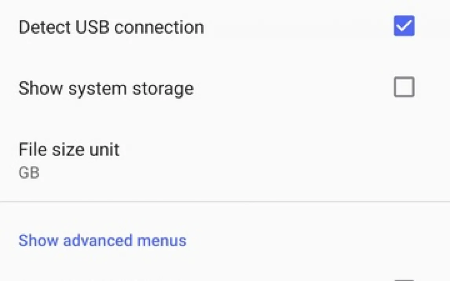Uncheck the Detect USB connection checkbox

(x=404, y=26)
